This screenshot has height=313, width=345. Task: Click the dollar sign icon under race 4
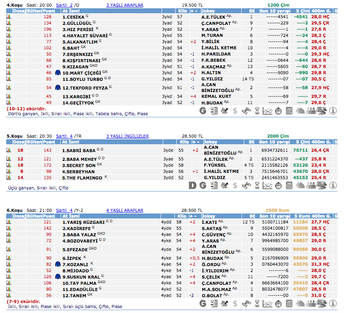pos(235,111)
